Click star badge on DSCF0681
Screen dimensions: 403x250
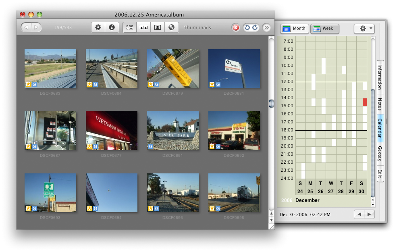pyautogui.click(x=212, y=84)
